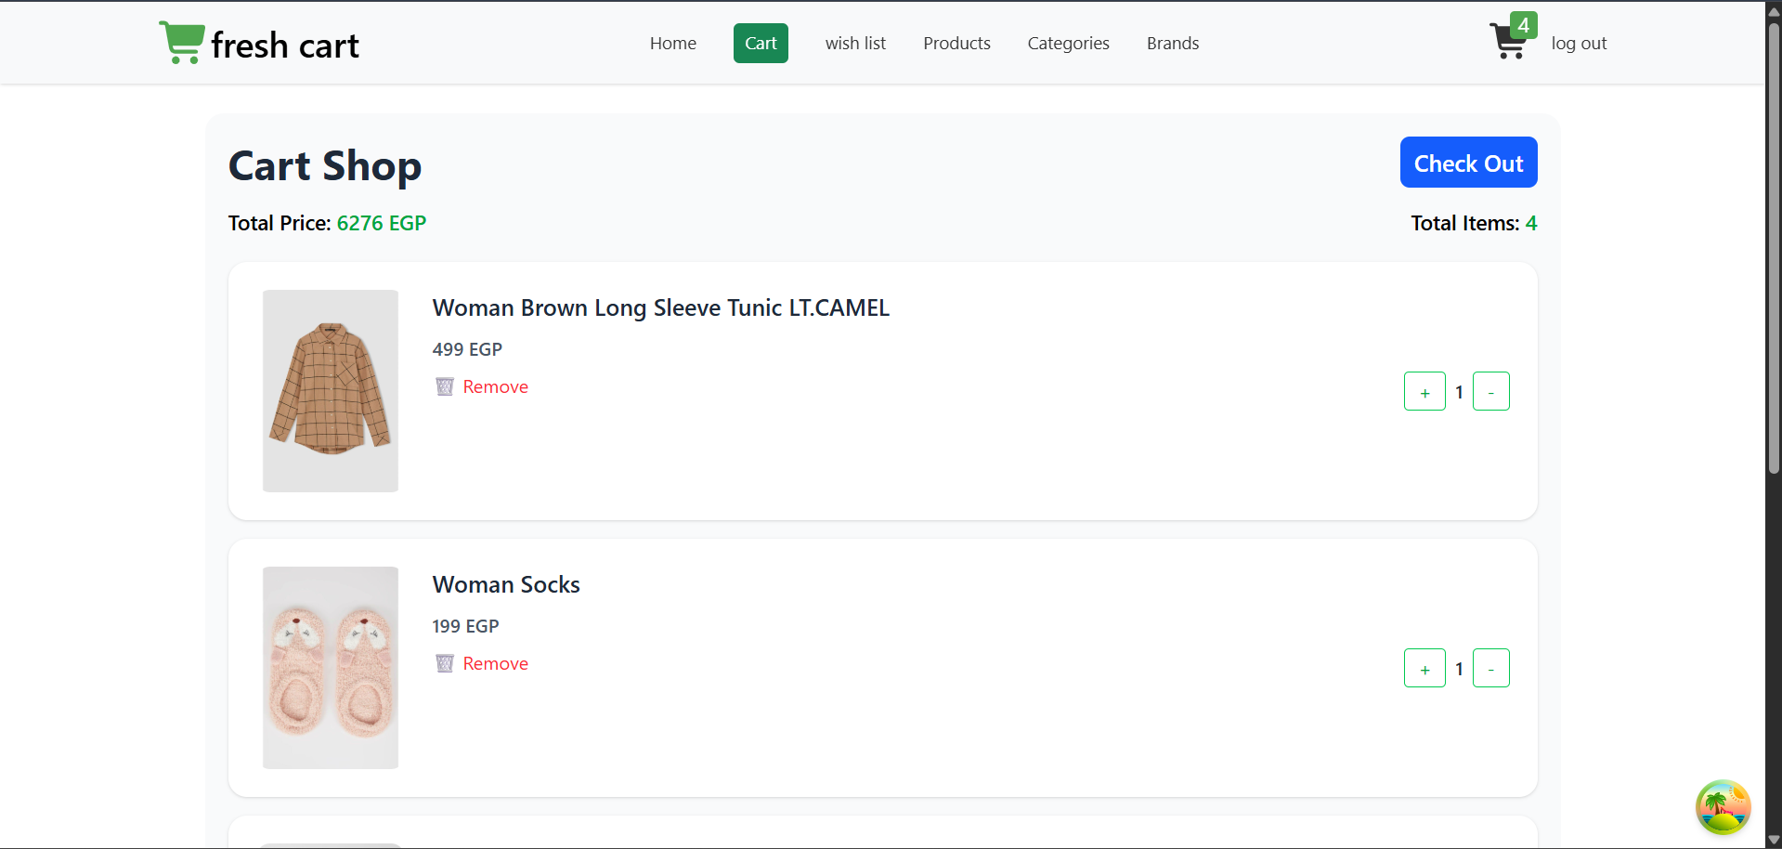Image resolution: width=1782 pixels, height=849 pixels.
Task: Open the brown tunic product thumbnail
Action: click(331, 391)
